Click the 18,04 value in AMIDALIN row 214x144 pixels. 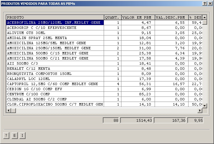pos(138,38)
